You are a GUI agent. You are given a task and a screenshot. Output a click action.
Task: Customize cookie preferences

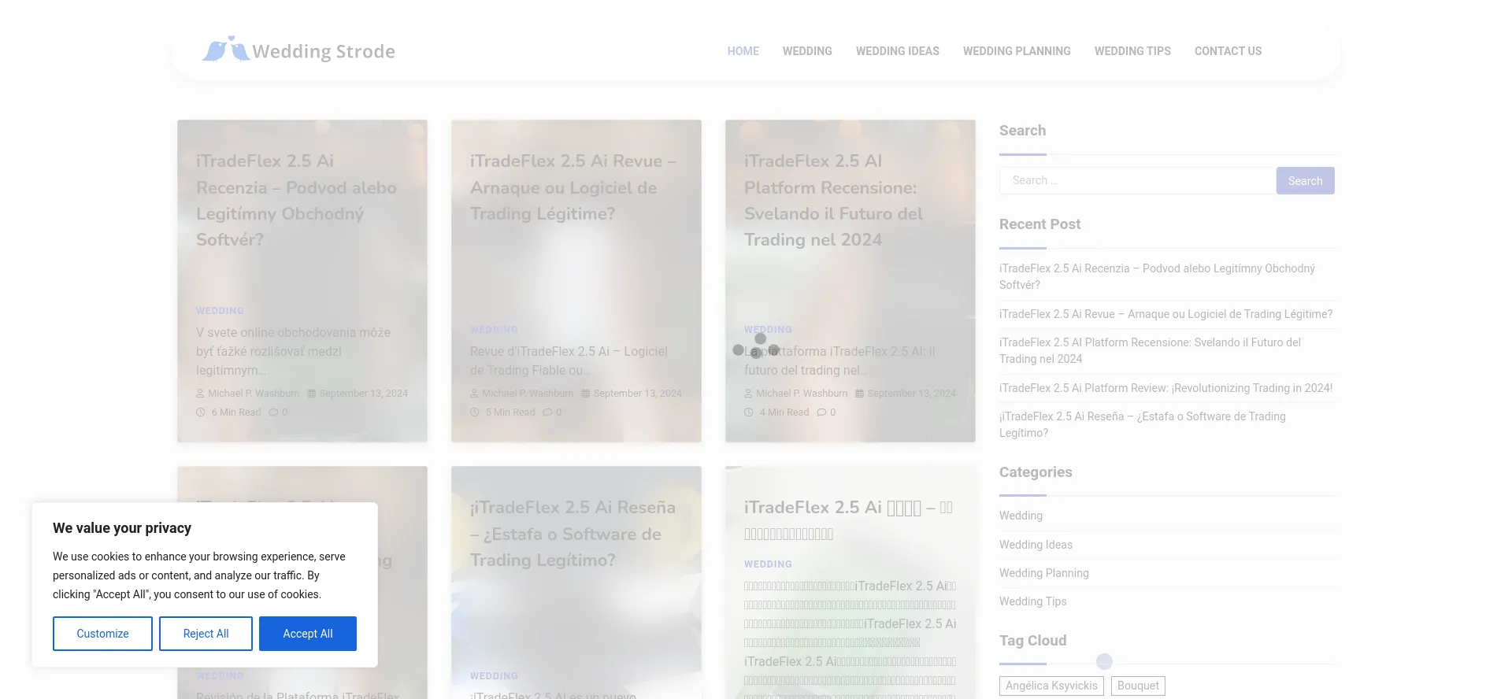click(102, 634)
